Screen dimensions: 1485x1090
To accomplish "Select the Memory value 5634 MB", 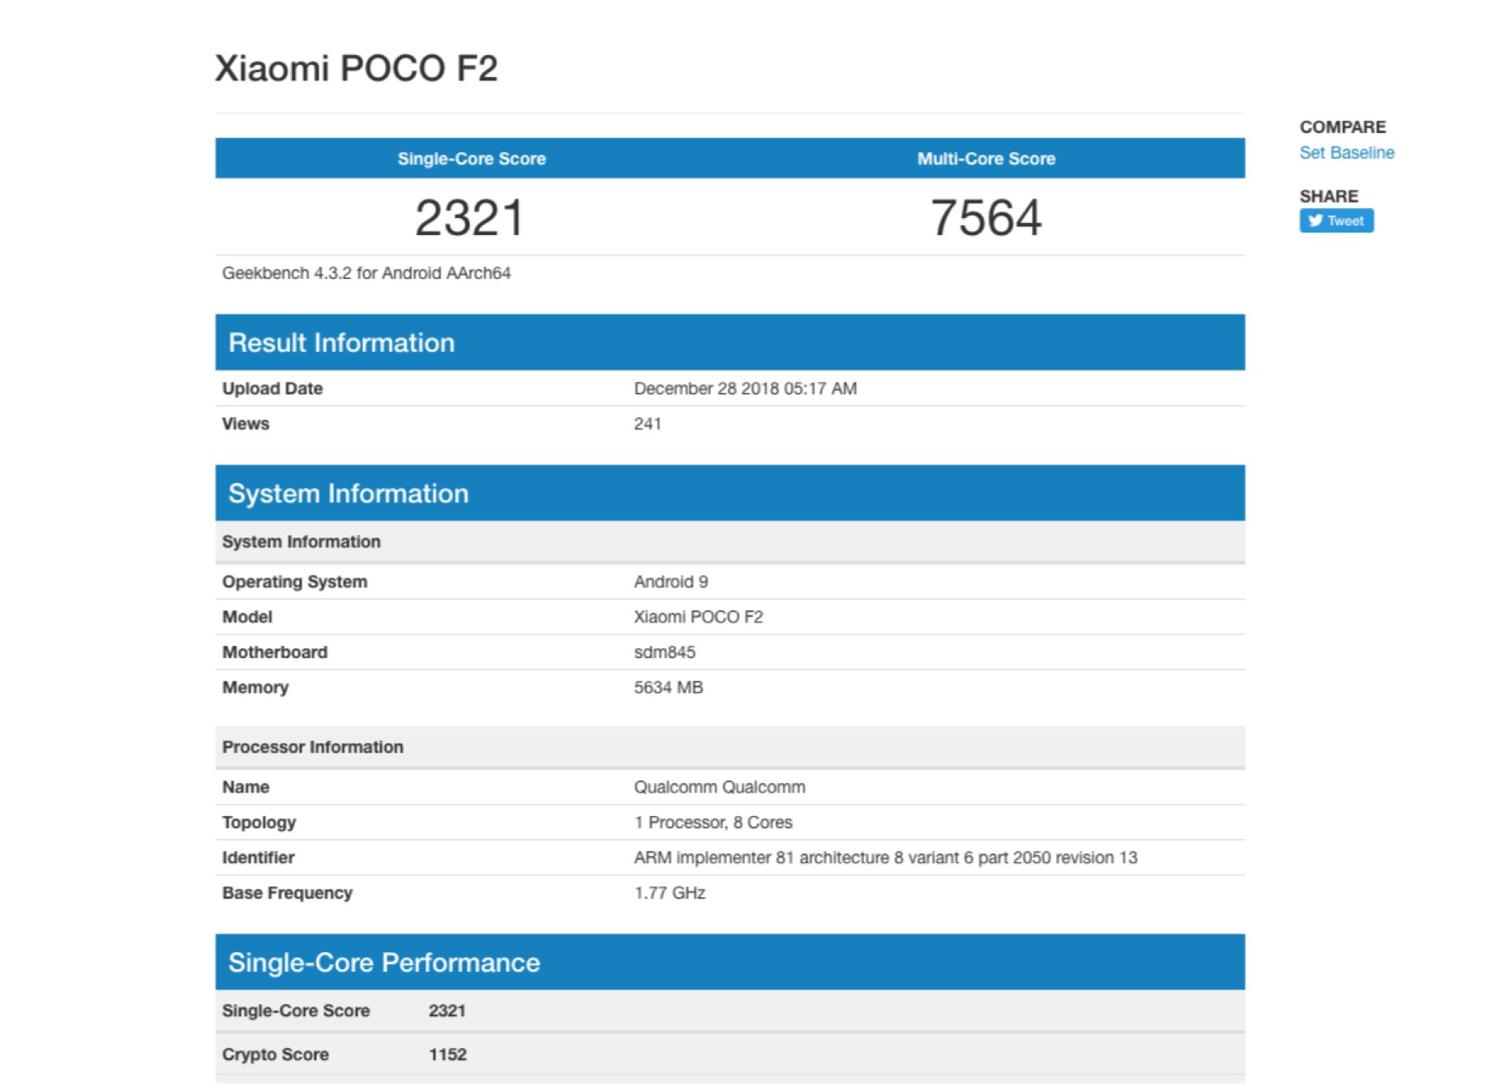I will coord(668,688).
